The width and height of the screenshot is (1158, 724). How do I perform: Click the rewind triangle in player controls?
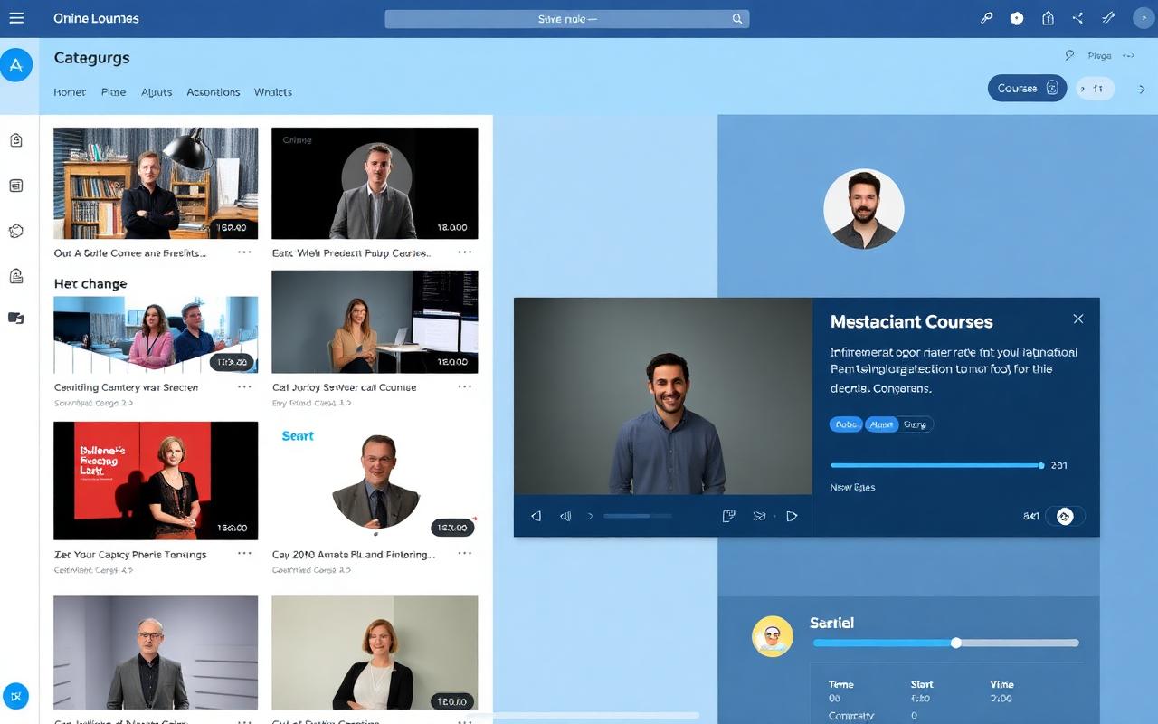point(536,516)
